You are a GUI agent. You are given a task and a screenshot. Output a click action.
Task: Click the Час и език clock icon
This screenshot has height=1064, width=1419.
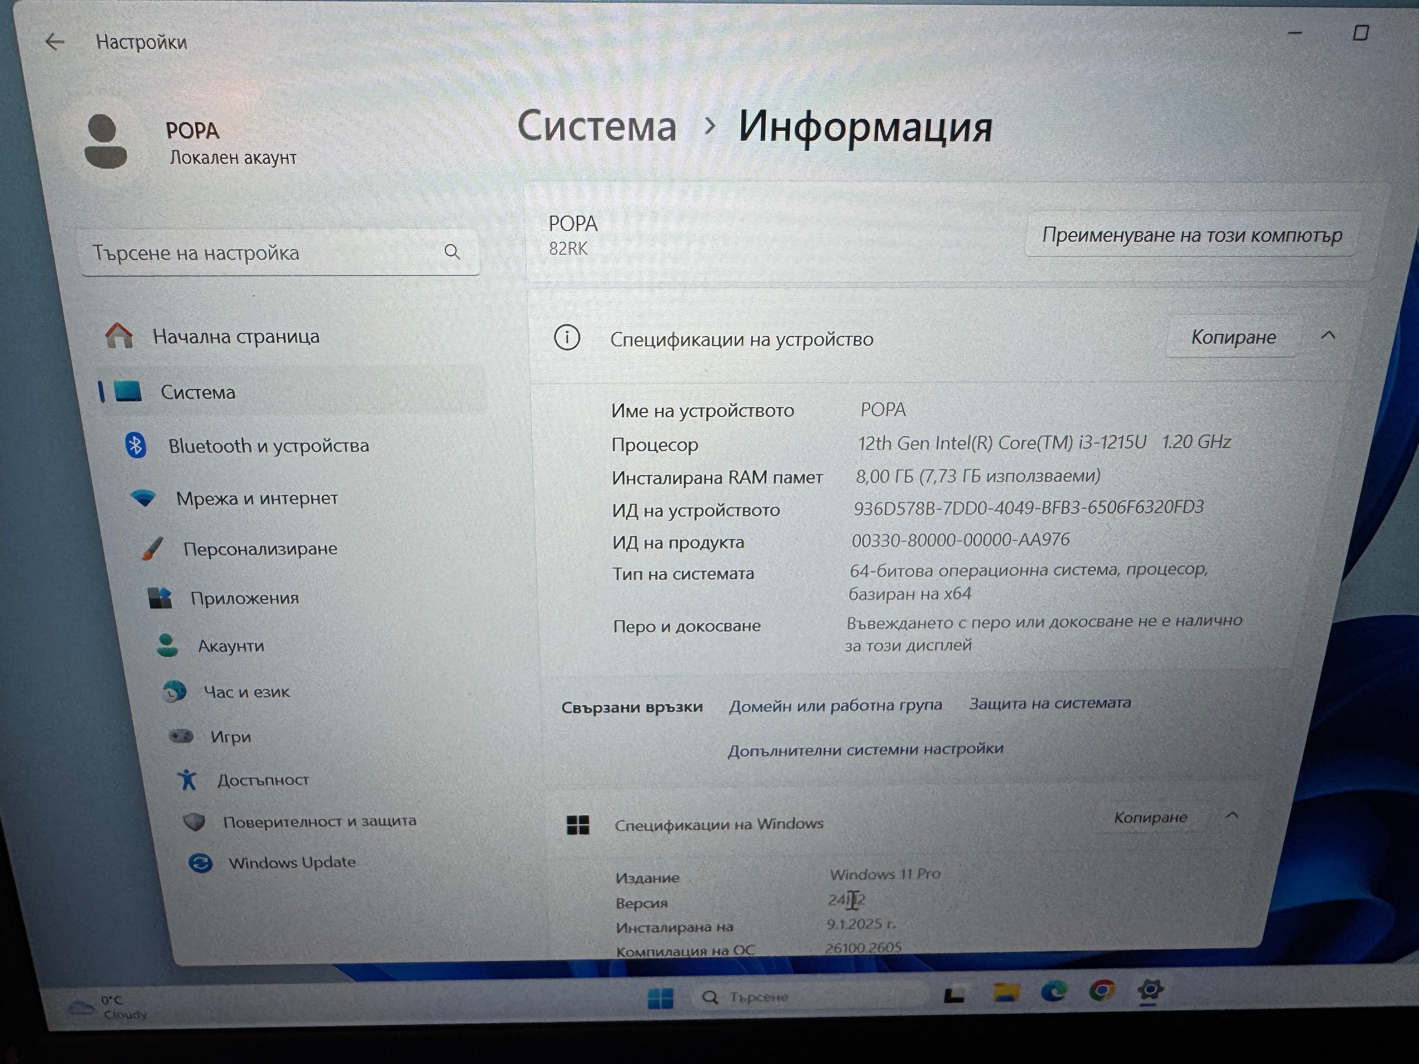[174, 692]
